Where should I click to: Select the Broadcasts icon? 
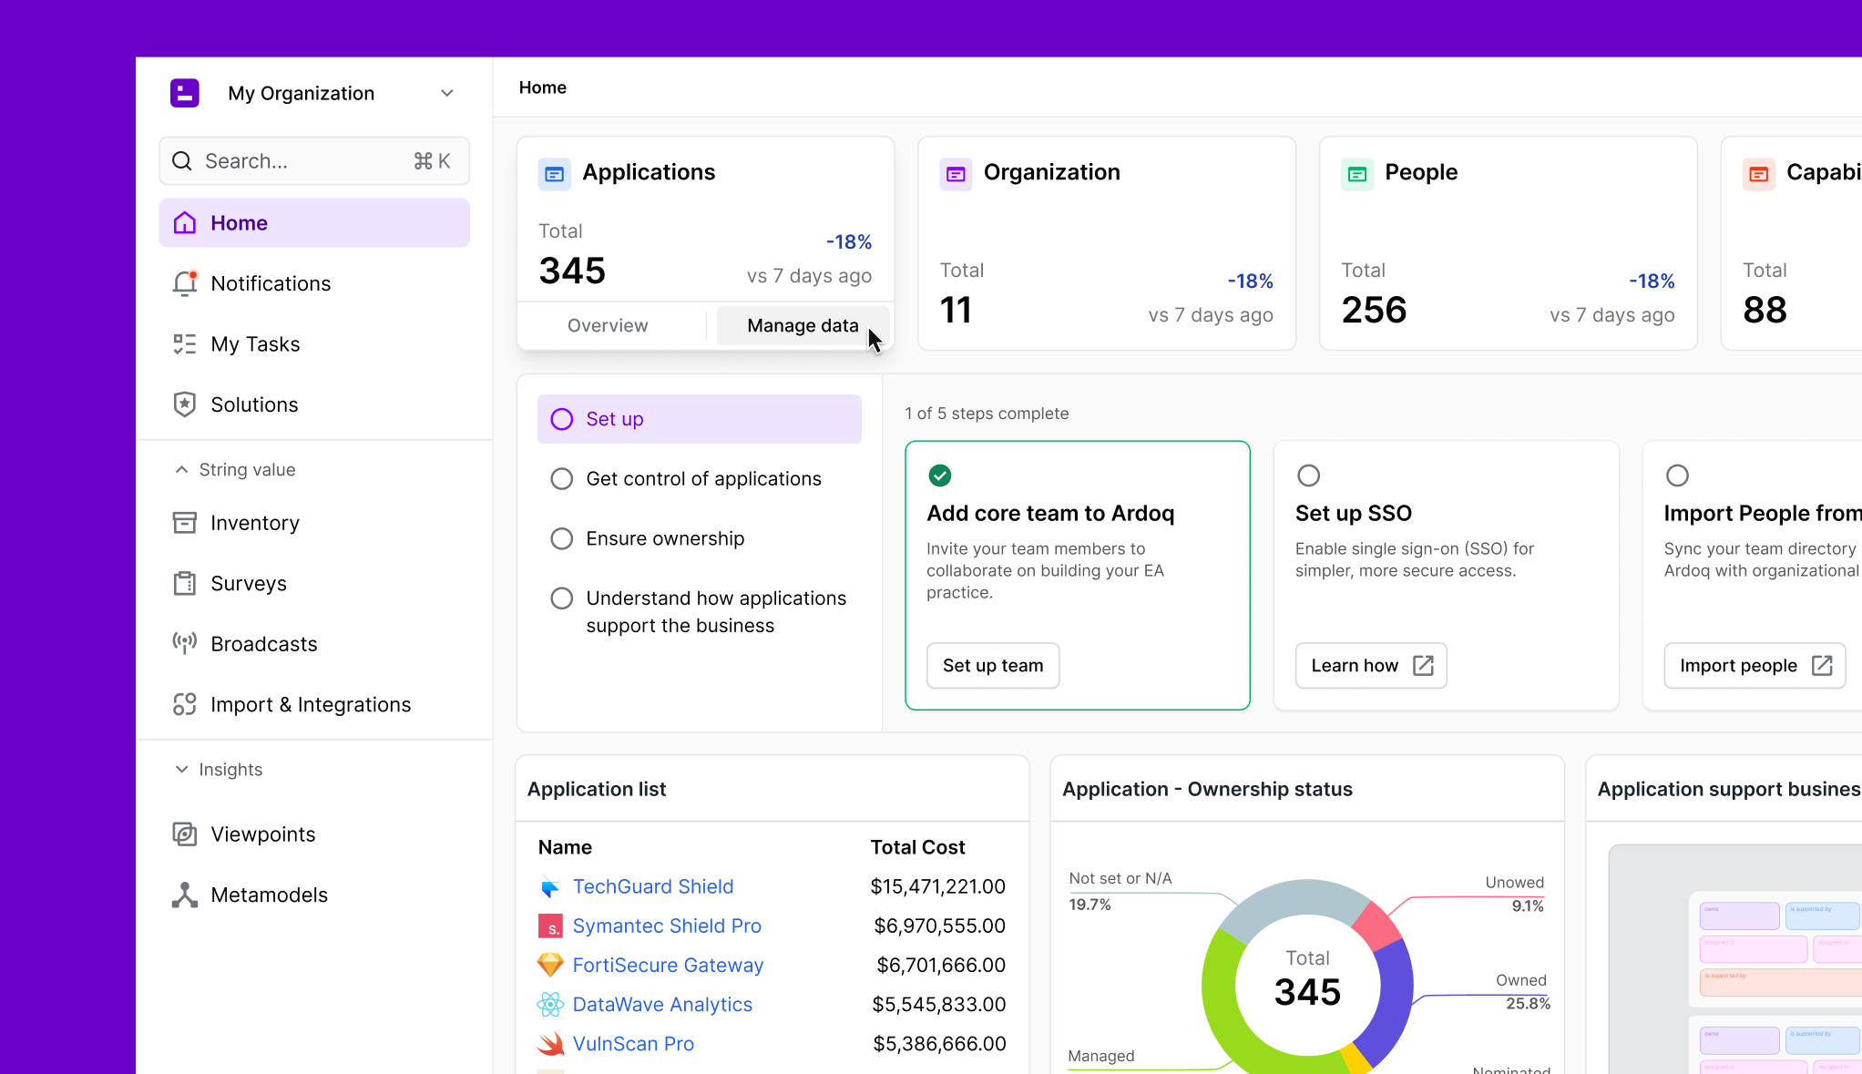click(x=185, y=643)
